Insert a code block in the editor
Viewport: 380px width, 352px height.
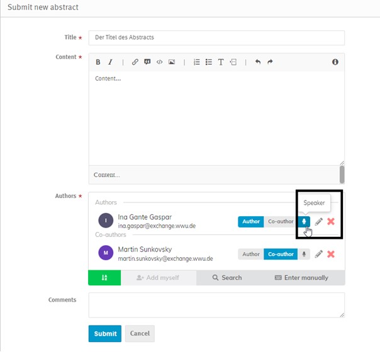[x=160, y=62]
